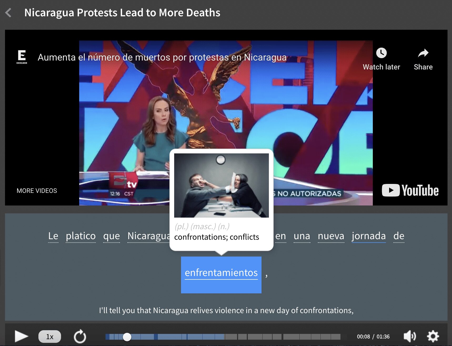Move the progress slider handle
This screenshot has height=346, width=452.
coord(127,336)
